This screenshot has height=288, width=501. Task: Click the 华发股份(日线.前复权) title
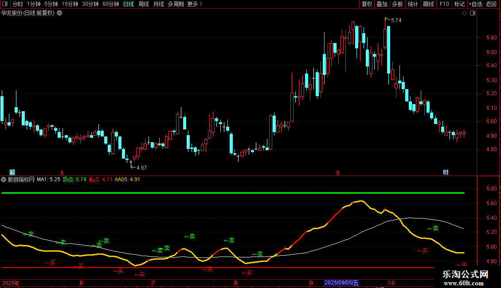28,13
